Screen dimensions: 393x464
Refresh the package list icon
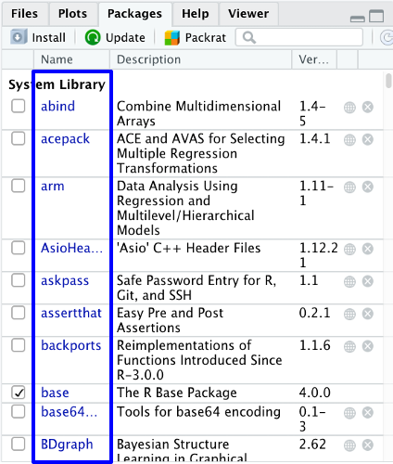[x=387, y=37]
